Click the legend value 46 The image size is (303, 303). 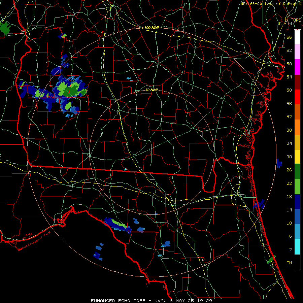tap(289, 104)
